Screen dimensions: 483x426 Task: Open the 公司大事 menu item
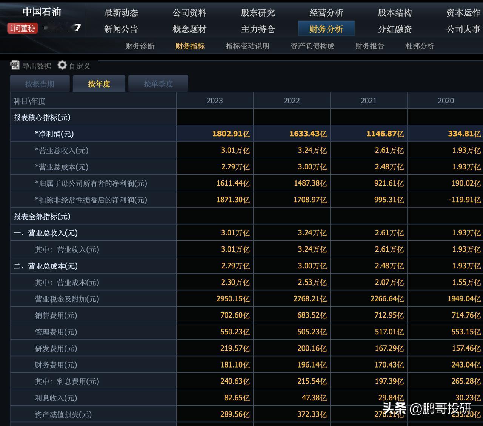463,29
